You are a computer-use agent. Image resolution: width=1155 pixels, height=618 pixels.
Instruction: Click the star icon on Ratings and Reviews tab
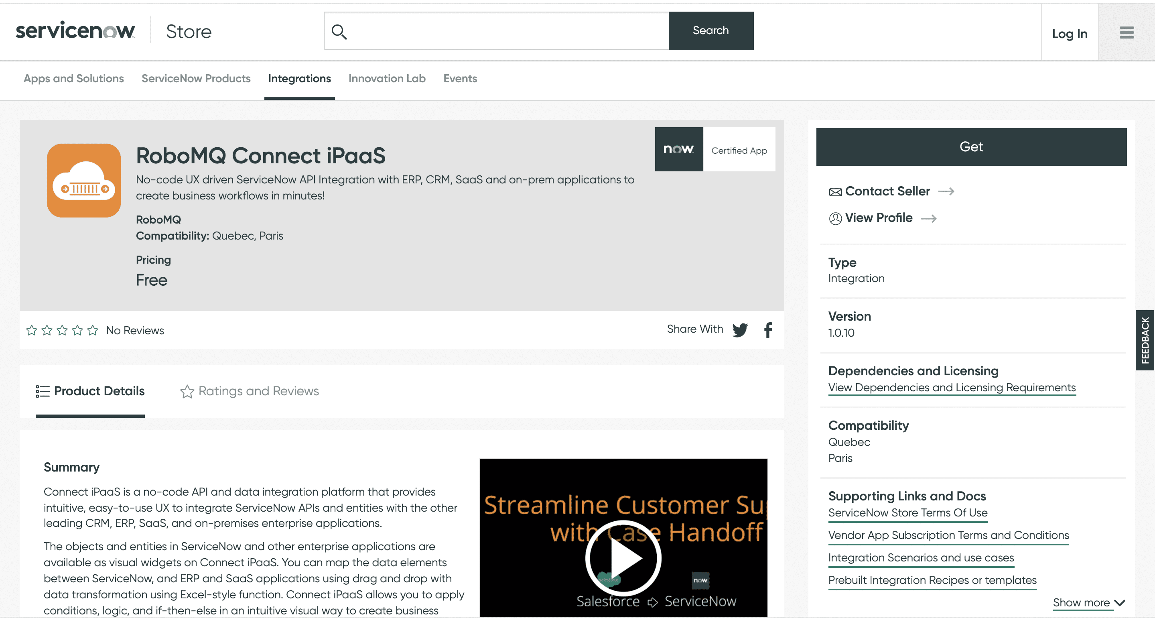(x=187, y=391)
